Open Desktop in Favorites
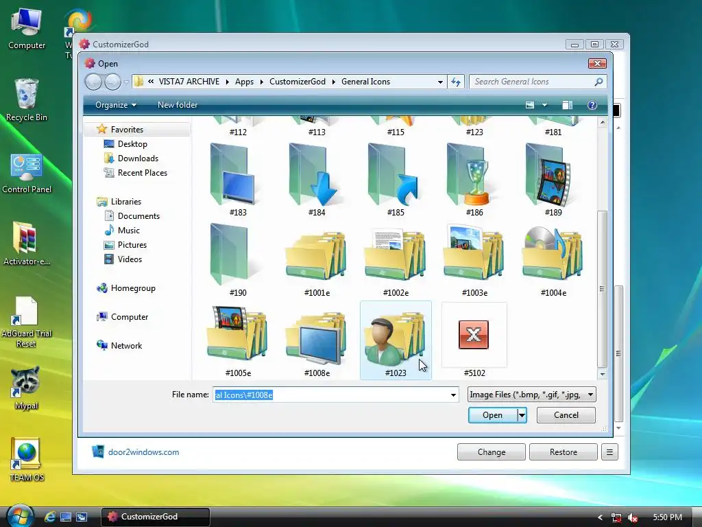The height and width of the screenshot is (527, 702). 132,144
